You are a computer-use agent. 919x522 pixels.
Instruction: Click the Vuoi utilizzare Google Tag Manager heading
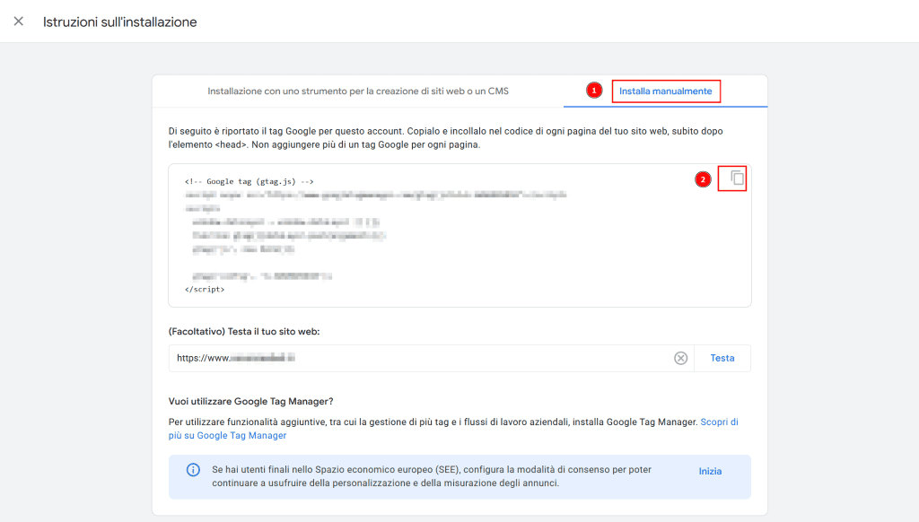tap(257, 401)
